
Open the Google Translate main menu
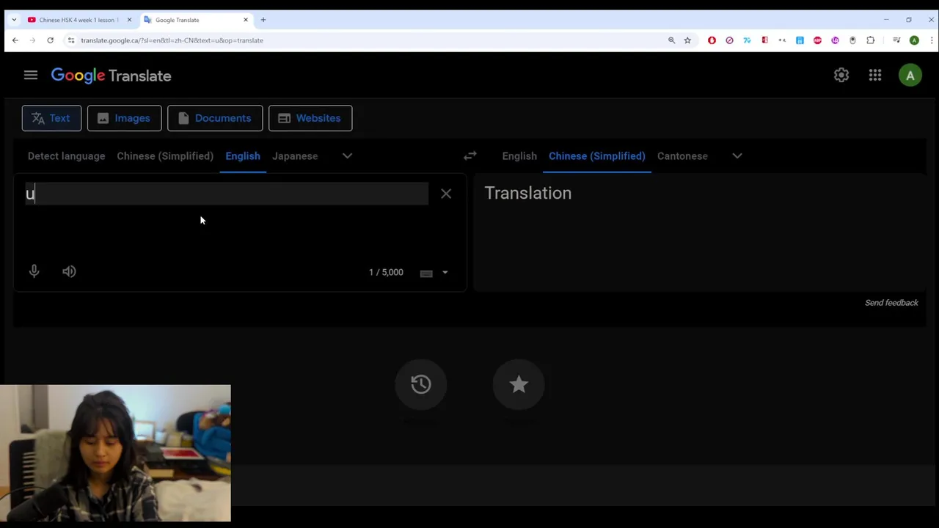[x=30, y=75]
